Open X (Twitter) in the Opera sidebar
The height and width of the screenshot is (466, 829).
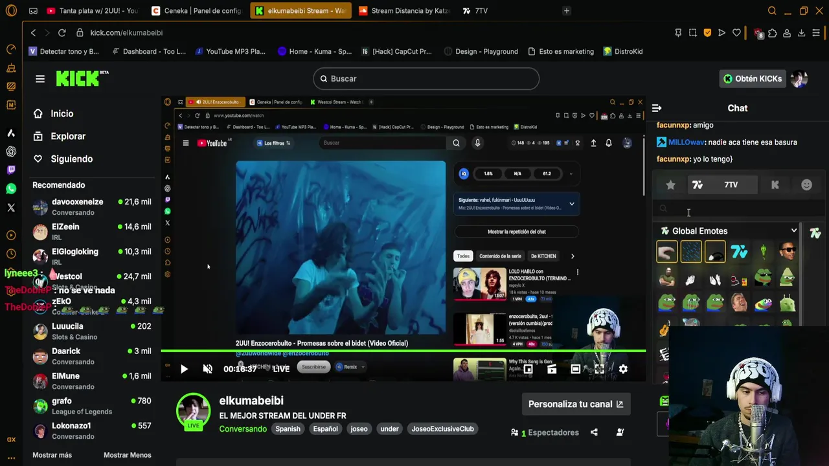(11, 208)
